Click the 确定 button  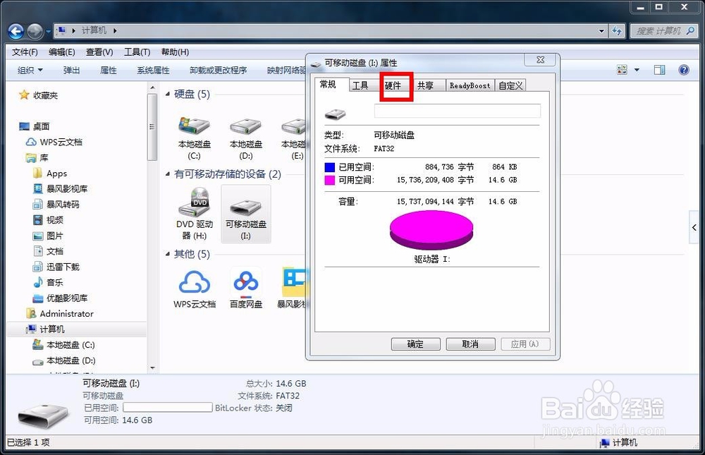pyautogui.click(x=415, y=344)
